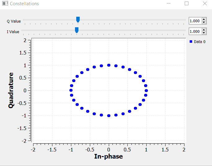This screenshot has height=166, width=212.
Task: Maximize the Constellations window
Action: pos(187,4)
